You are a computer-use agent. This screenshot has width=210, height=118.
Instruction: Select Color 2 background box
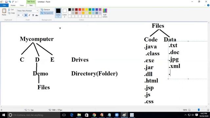coord(65,13)
